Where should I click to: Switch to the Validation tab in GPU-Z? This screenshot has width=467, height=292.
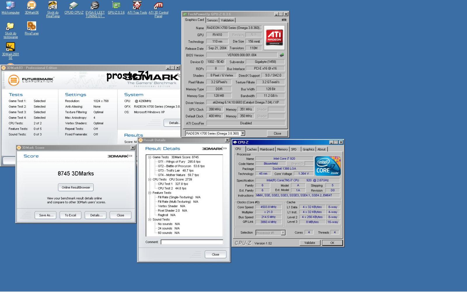pos(227,20)
